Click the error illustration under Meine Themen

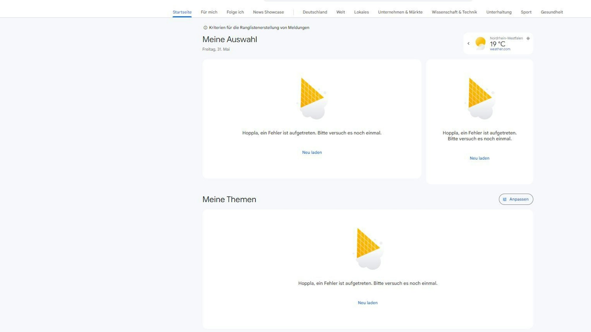click(368, 248)
